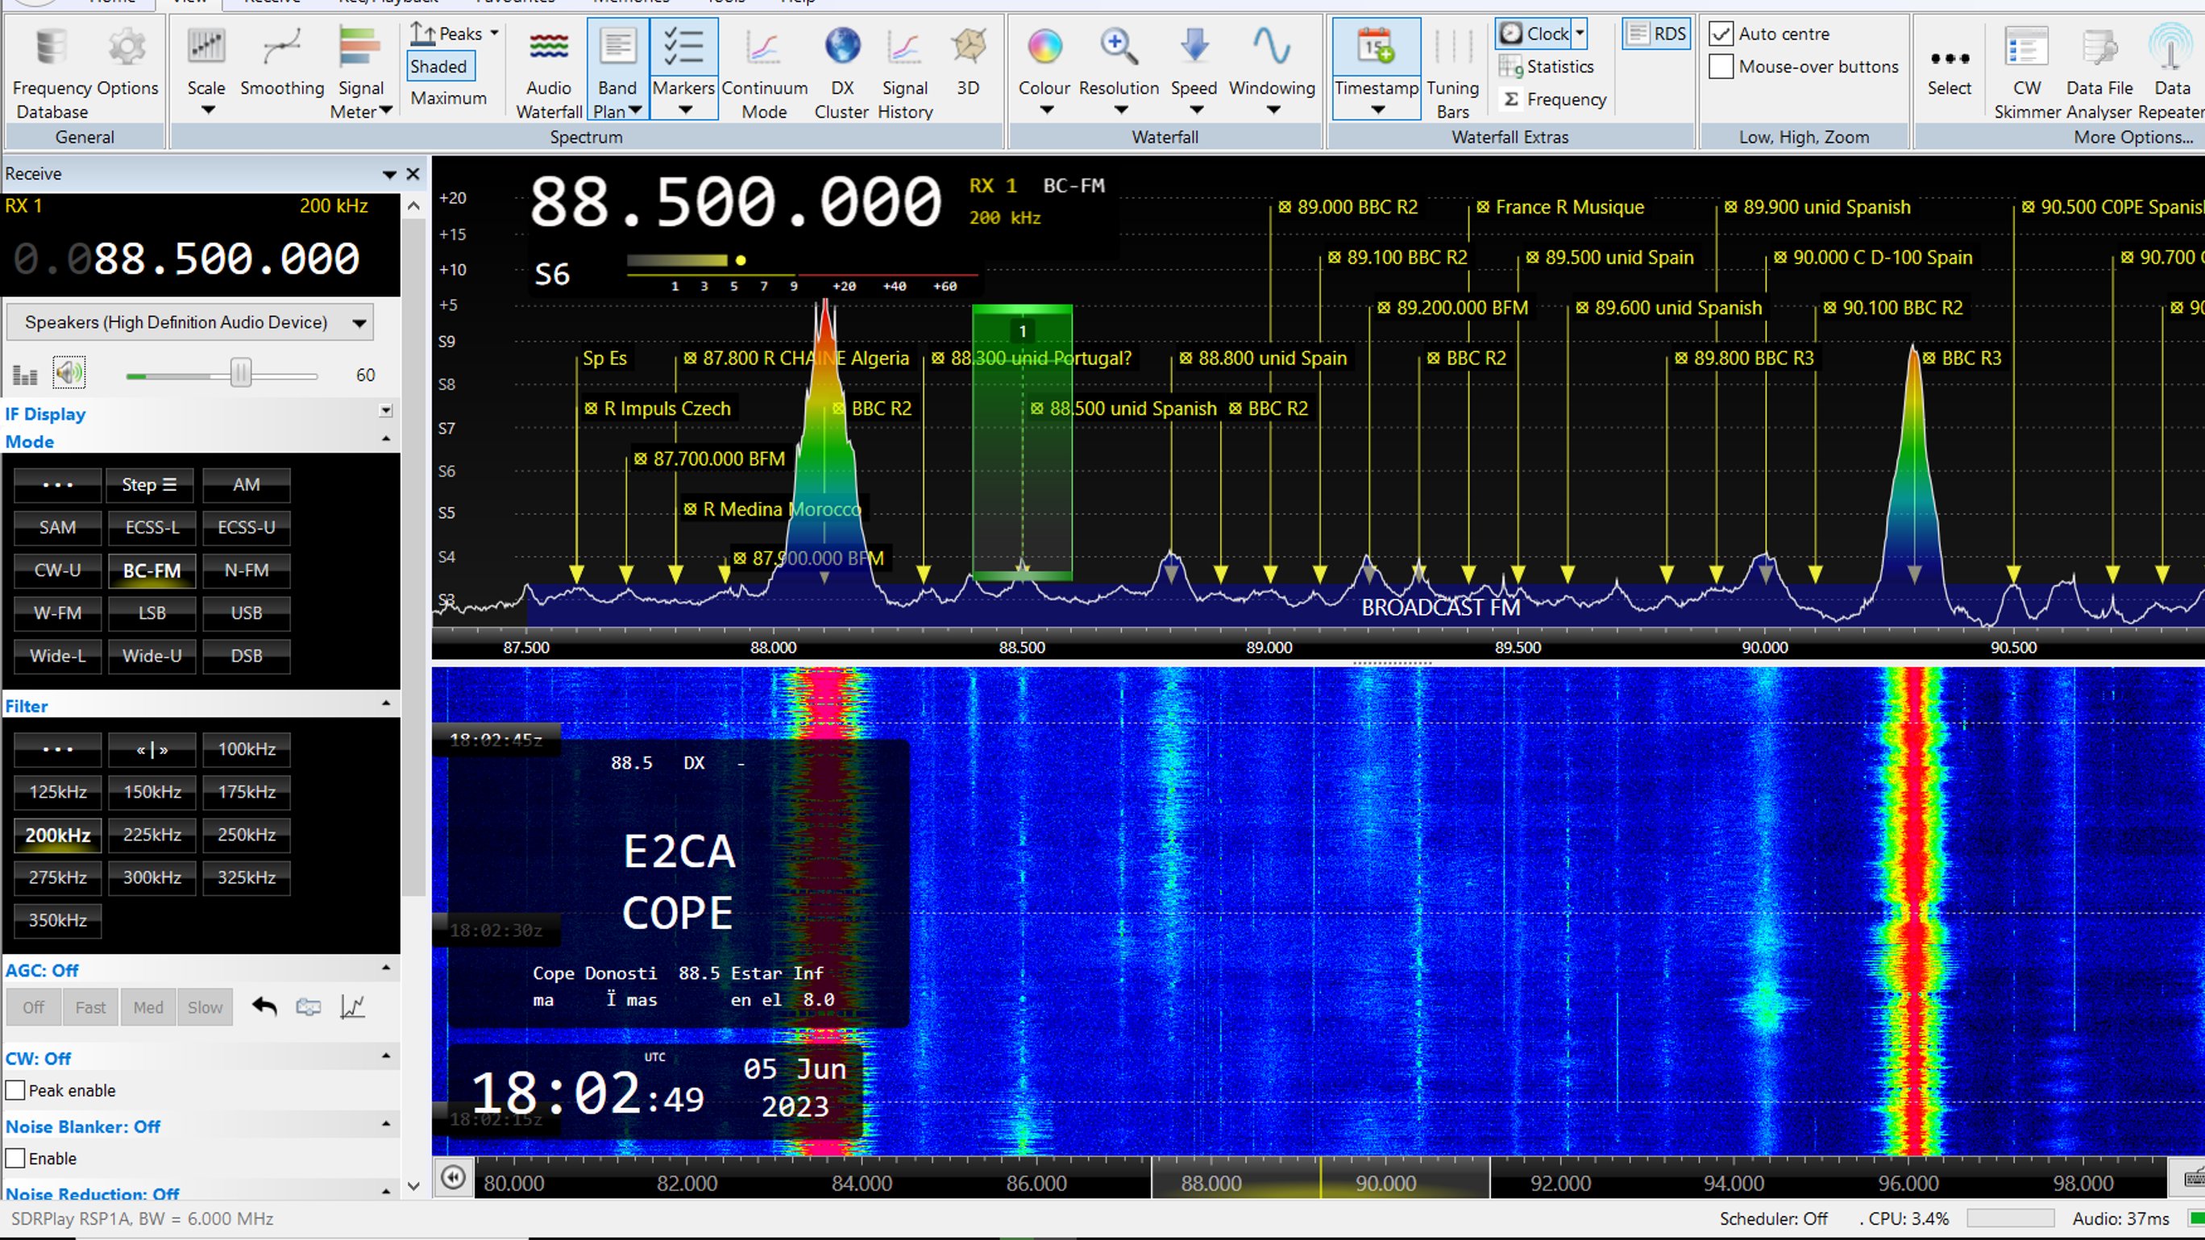Screen dimensions: 2205x1240
Task: Mute audio with the speaker icon
Action: click(x=69, y=373)
